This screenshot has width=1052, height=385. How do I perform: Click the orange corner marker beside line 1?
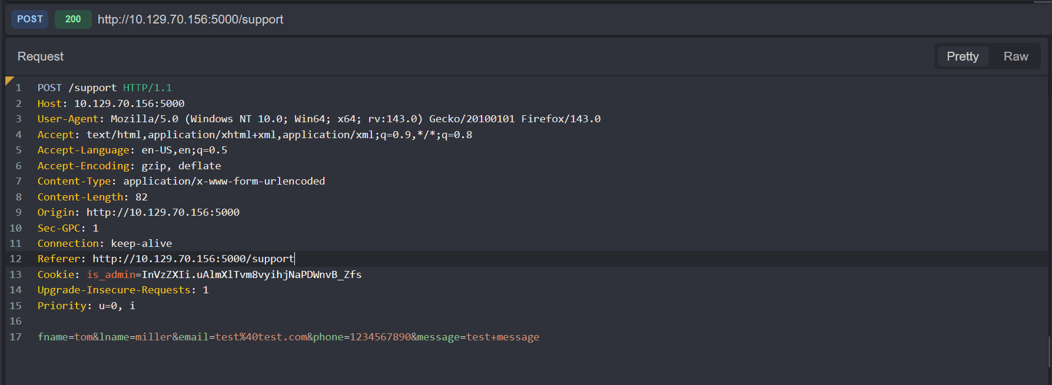(9, 81)
